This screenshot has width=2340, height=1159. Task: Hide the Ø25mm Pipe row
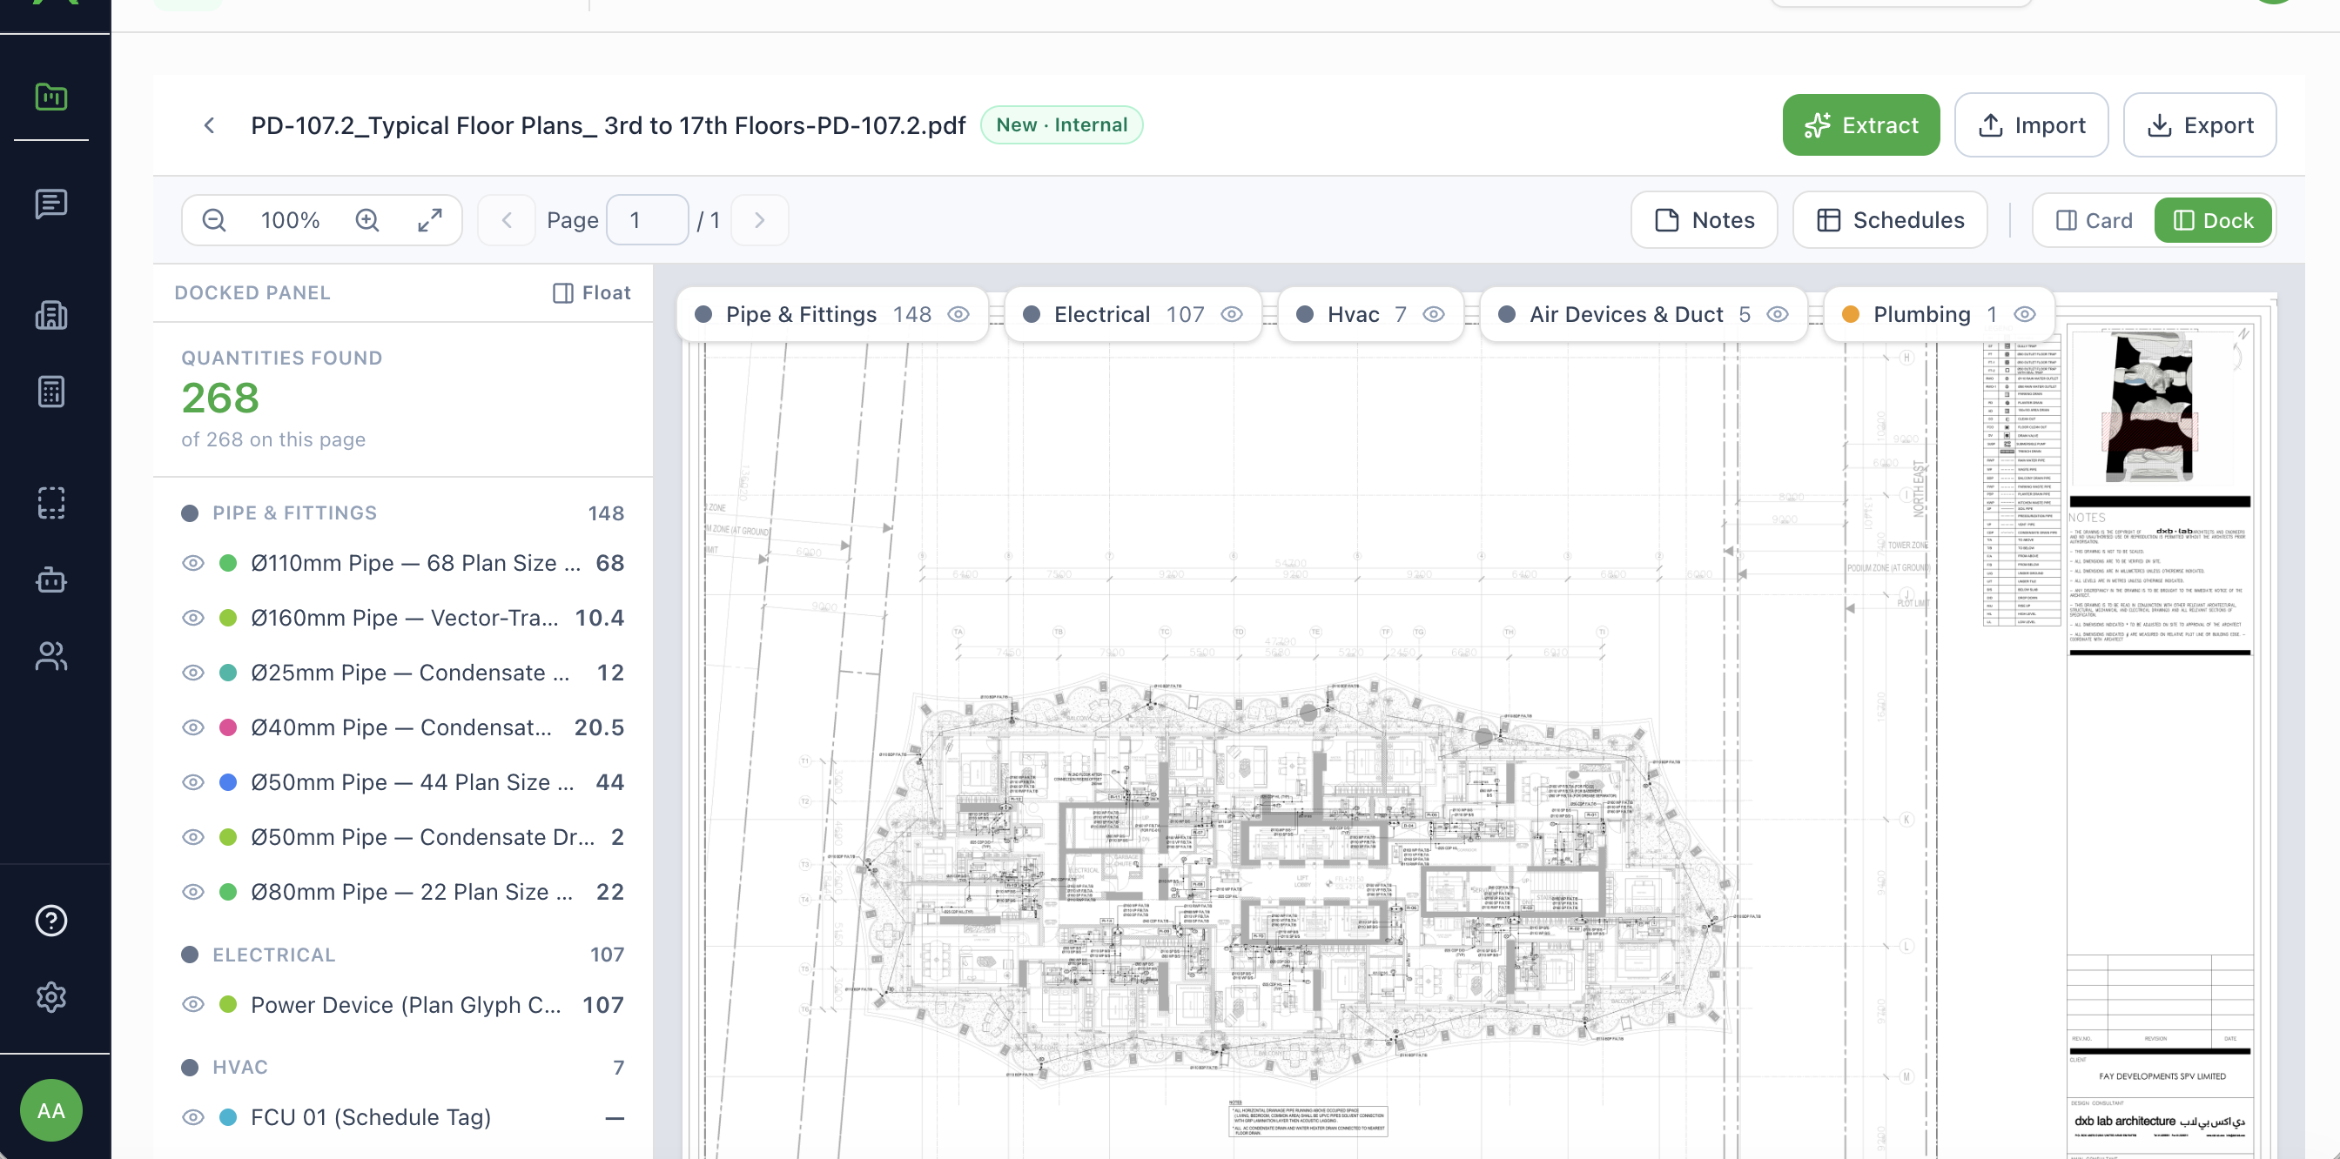point(192,673)
